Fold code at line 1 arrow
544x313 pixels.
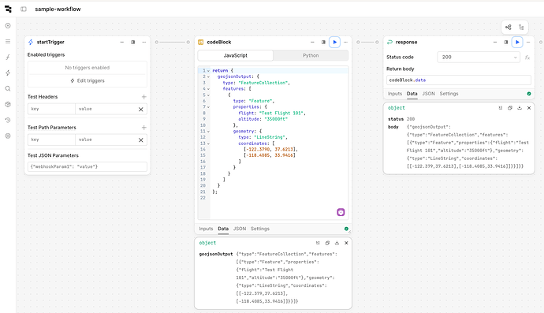pos(208,71)
